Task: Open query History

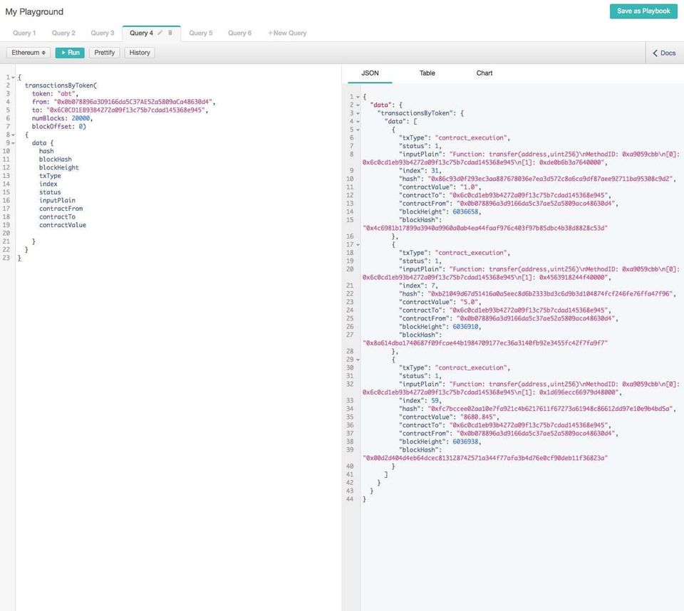Action: [x=140, y=53]
